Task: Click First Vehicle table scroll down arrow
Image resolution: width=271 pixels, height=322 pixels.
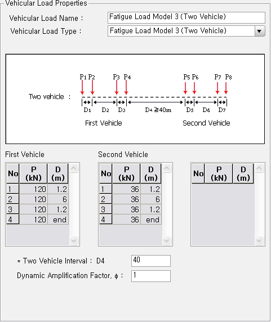Action: pyautogui.click(x=74, y=240)
